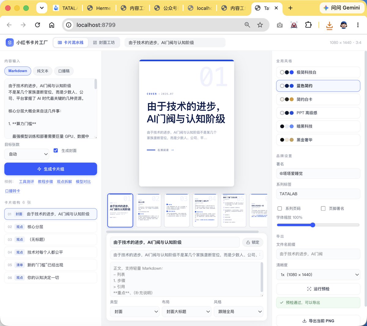Click the 小红书卡片工厂 logo icon
This screenshot has height=326, width=367.
(x=9, y=43)
